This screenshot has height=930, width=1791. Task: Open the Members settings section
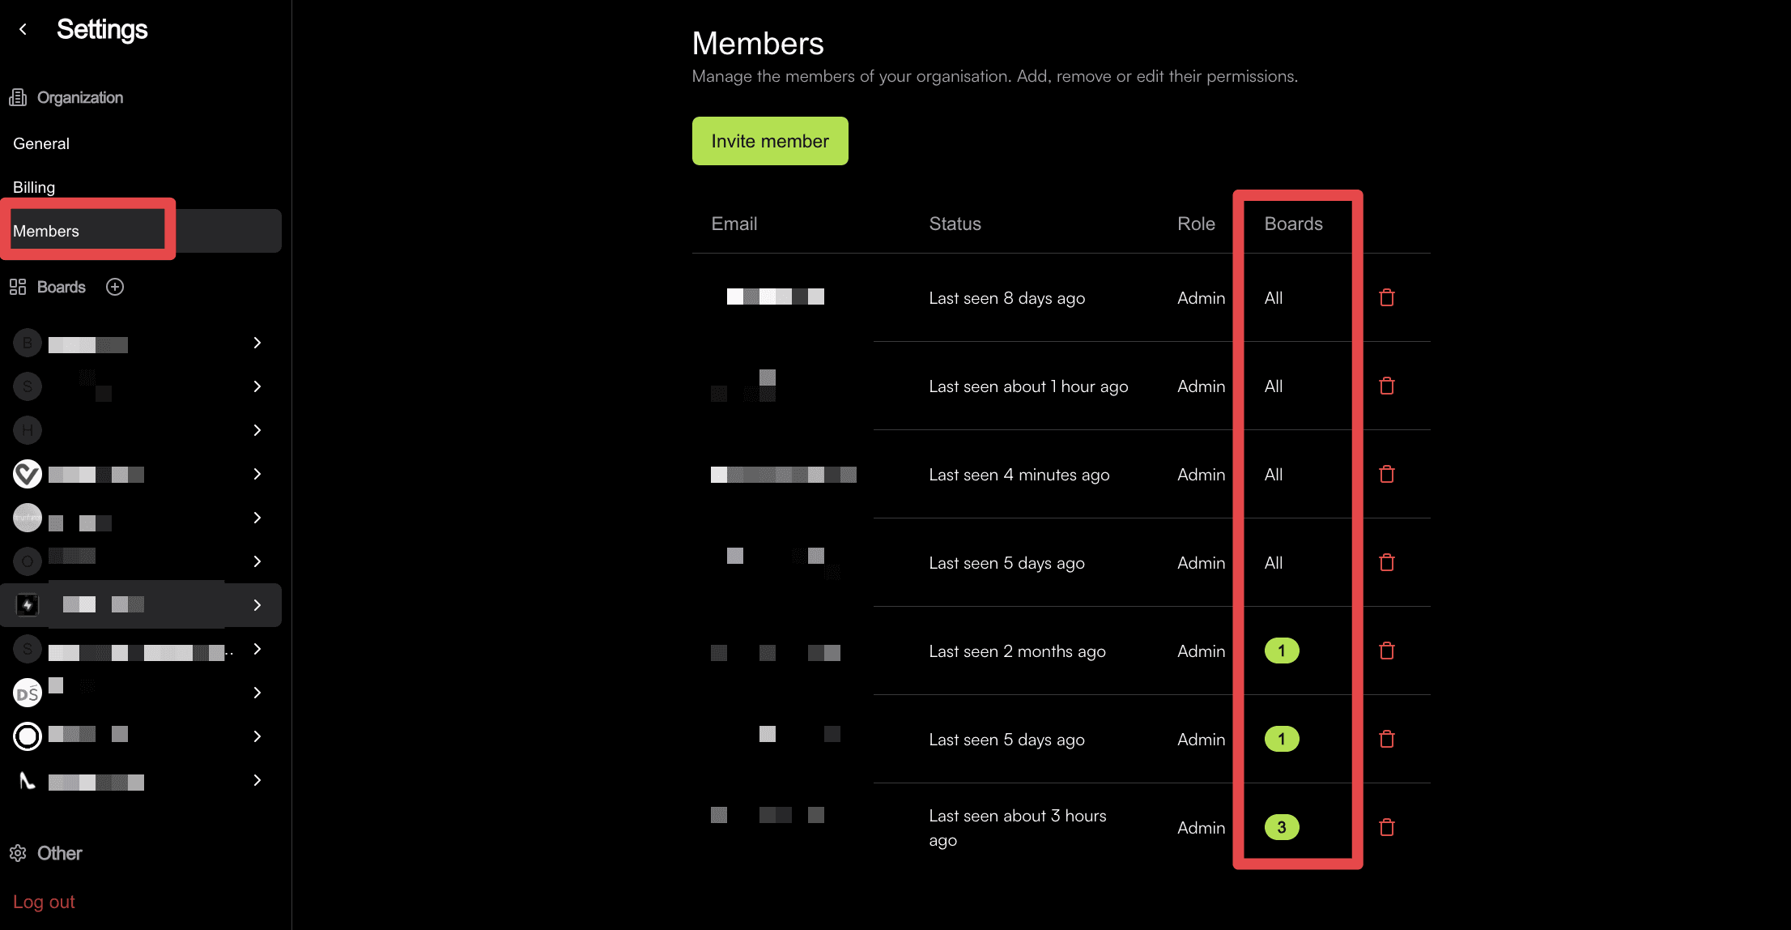46,231
